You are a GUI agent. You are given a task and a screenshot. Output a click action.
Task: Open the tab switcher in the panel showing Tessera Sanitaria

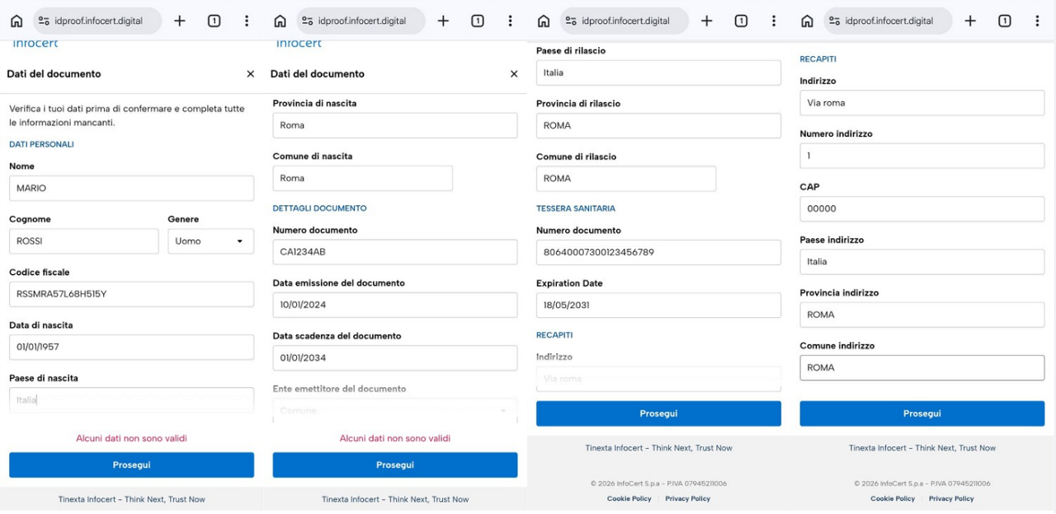pos(741,21)
